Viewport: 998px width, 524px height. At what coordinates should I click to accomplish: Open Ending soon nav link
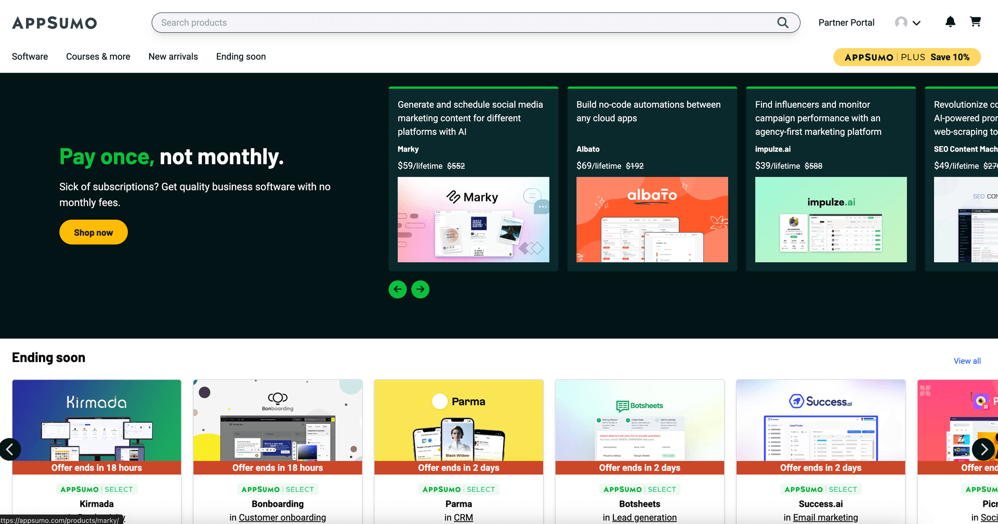click(x=241, y=57)
